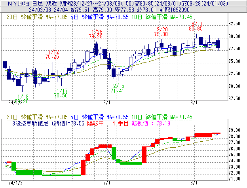The width and height of the screenshot is (247, 188).
Task: Click the 10日 終値平滑 MA=78.45 legend in upper chart
Action: [162, 17]
